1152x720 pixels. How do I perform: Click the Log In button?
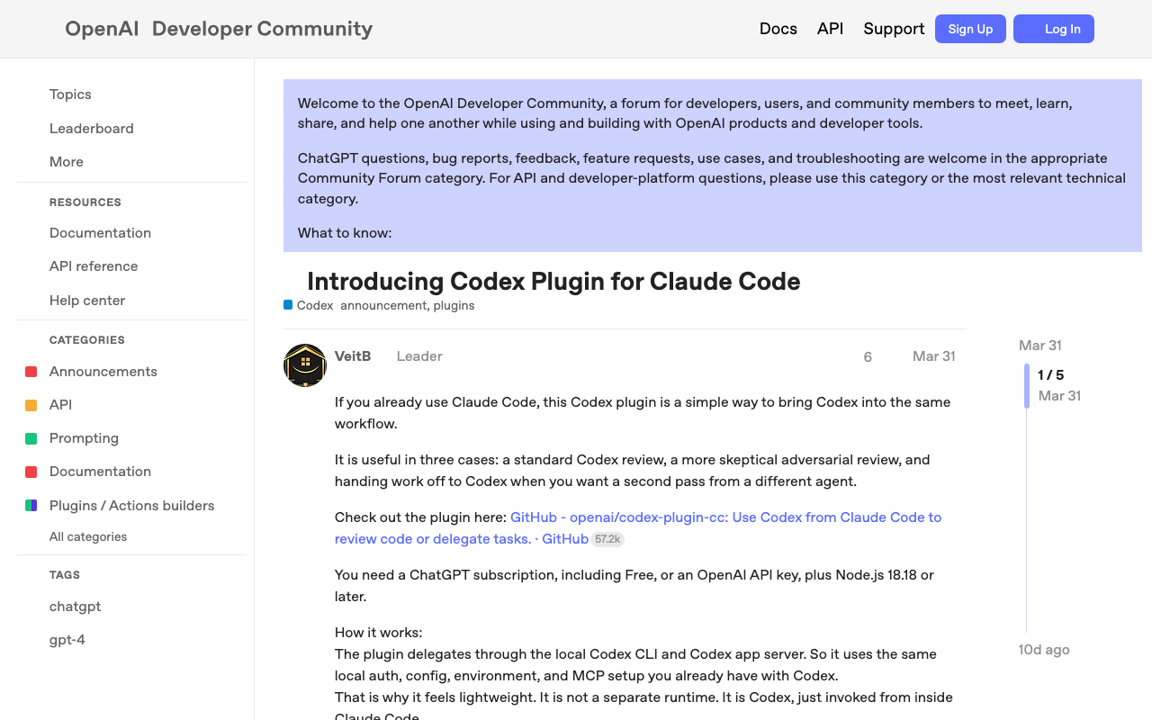[x=1054, y=29]
